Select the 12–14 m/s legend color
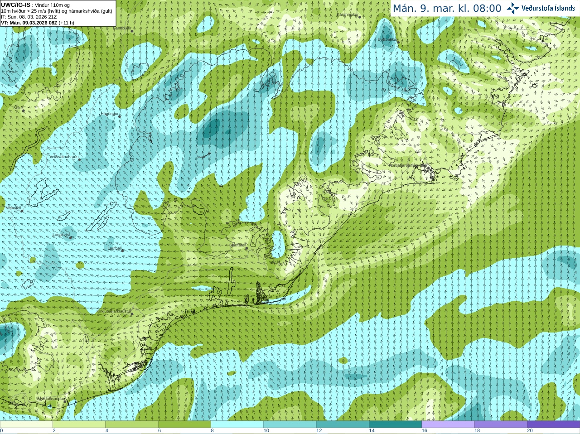This screenshot has width=580, height=434. [x=343, y=424]
